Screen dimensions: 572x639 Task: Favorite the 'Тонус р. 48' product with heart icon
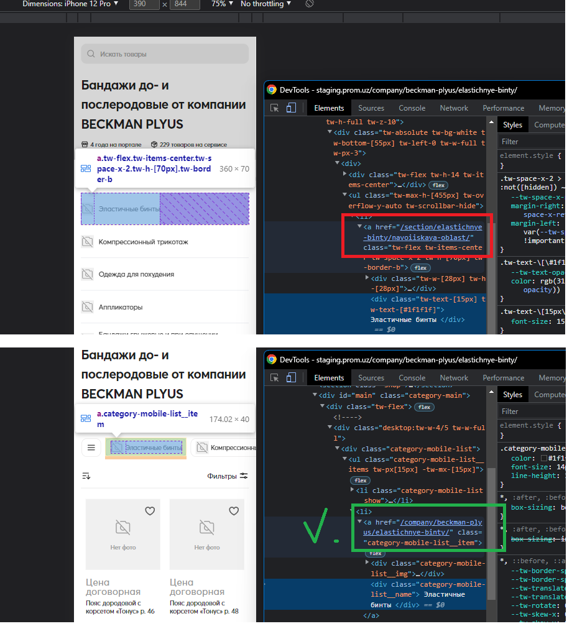click(x=234, y=510)
